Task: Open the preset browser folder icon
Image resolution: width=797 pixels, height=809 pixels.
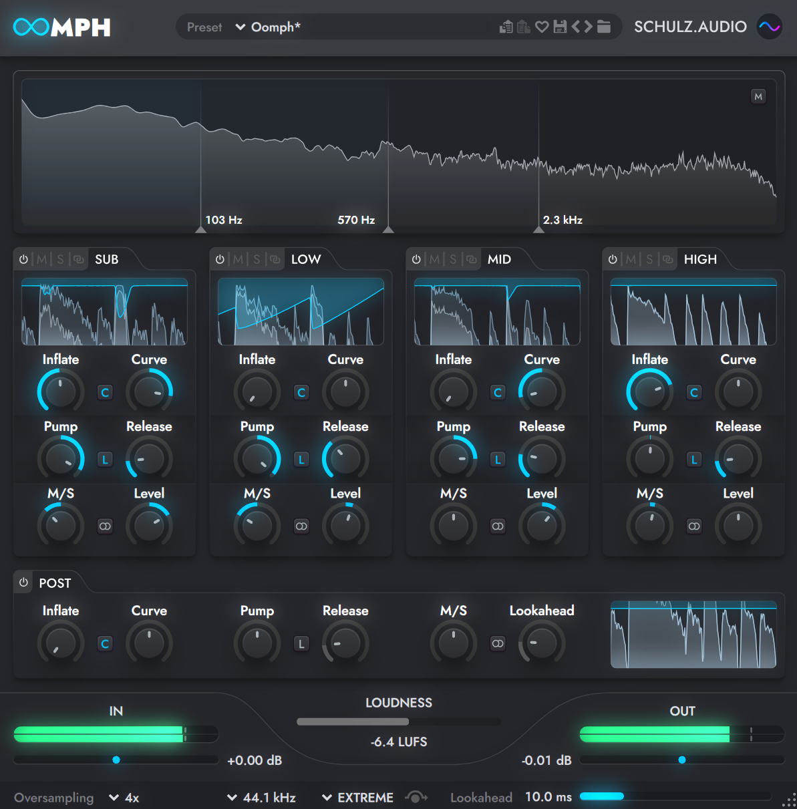Action: (x=603, y=26)
